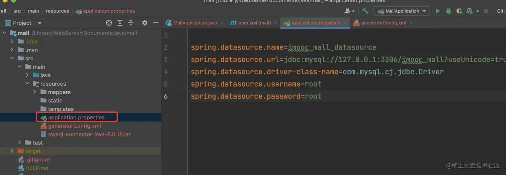The image size is (506, 175).
Task: Click the Maven m icon on pom.xml tab
Action: (x=233, y=23)
